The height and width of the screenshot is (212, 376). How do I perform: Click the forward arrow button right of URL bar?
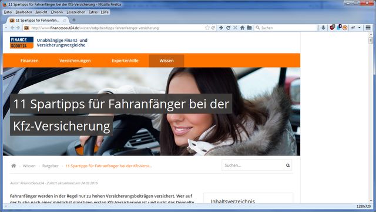coord(221,28)
